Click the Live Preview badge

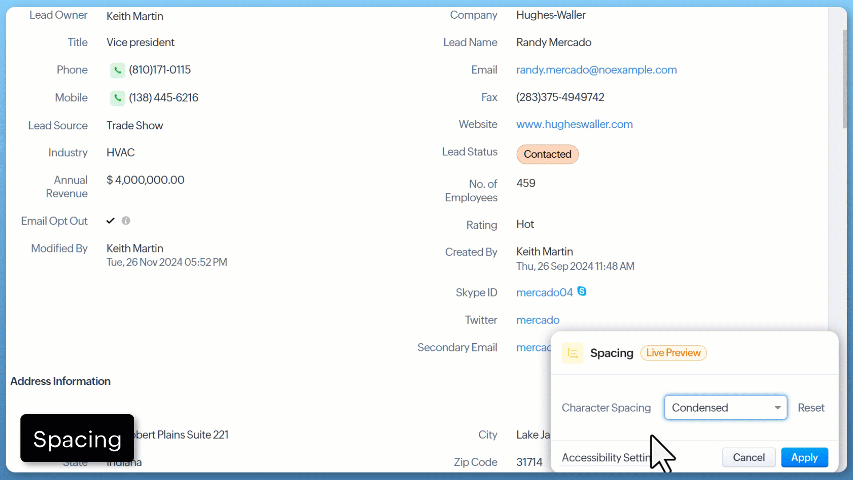pyautogui.click(x=673, y=353)
